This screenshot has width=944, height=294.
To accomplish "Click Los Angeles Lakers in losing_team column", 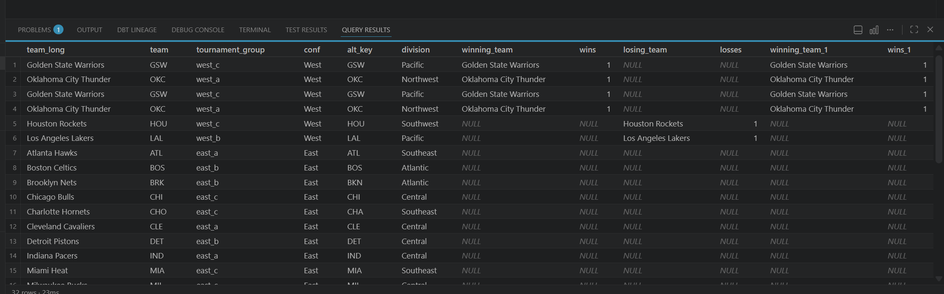I will pyautogui.click(x=657, y=138).
